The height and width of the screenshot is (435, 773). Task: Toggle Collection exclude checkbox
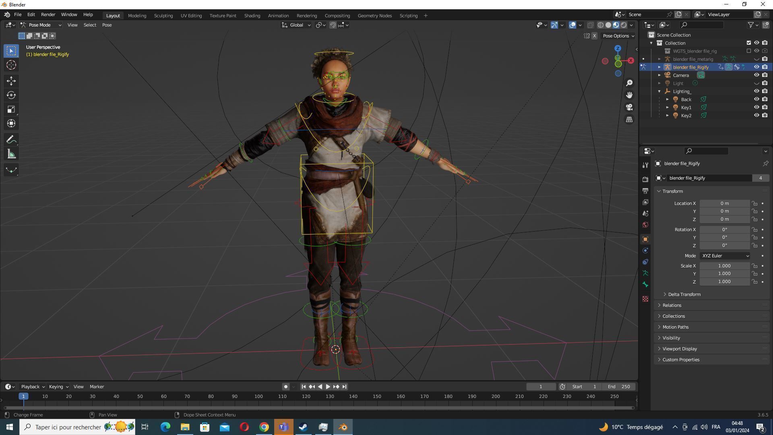coord(748,43)
